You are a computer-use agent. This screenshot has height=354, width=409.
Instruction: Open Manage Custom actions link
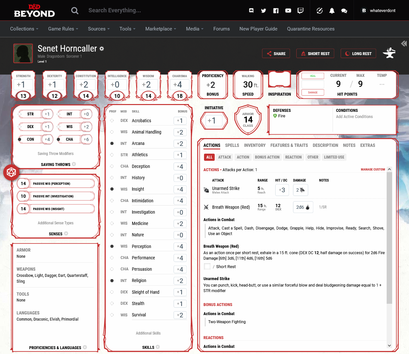point(373,170)
